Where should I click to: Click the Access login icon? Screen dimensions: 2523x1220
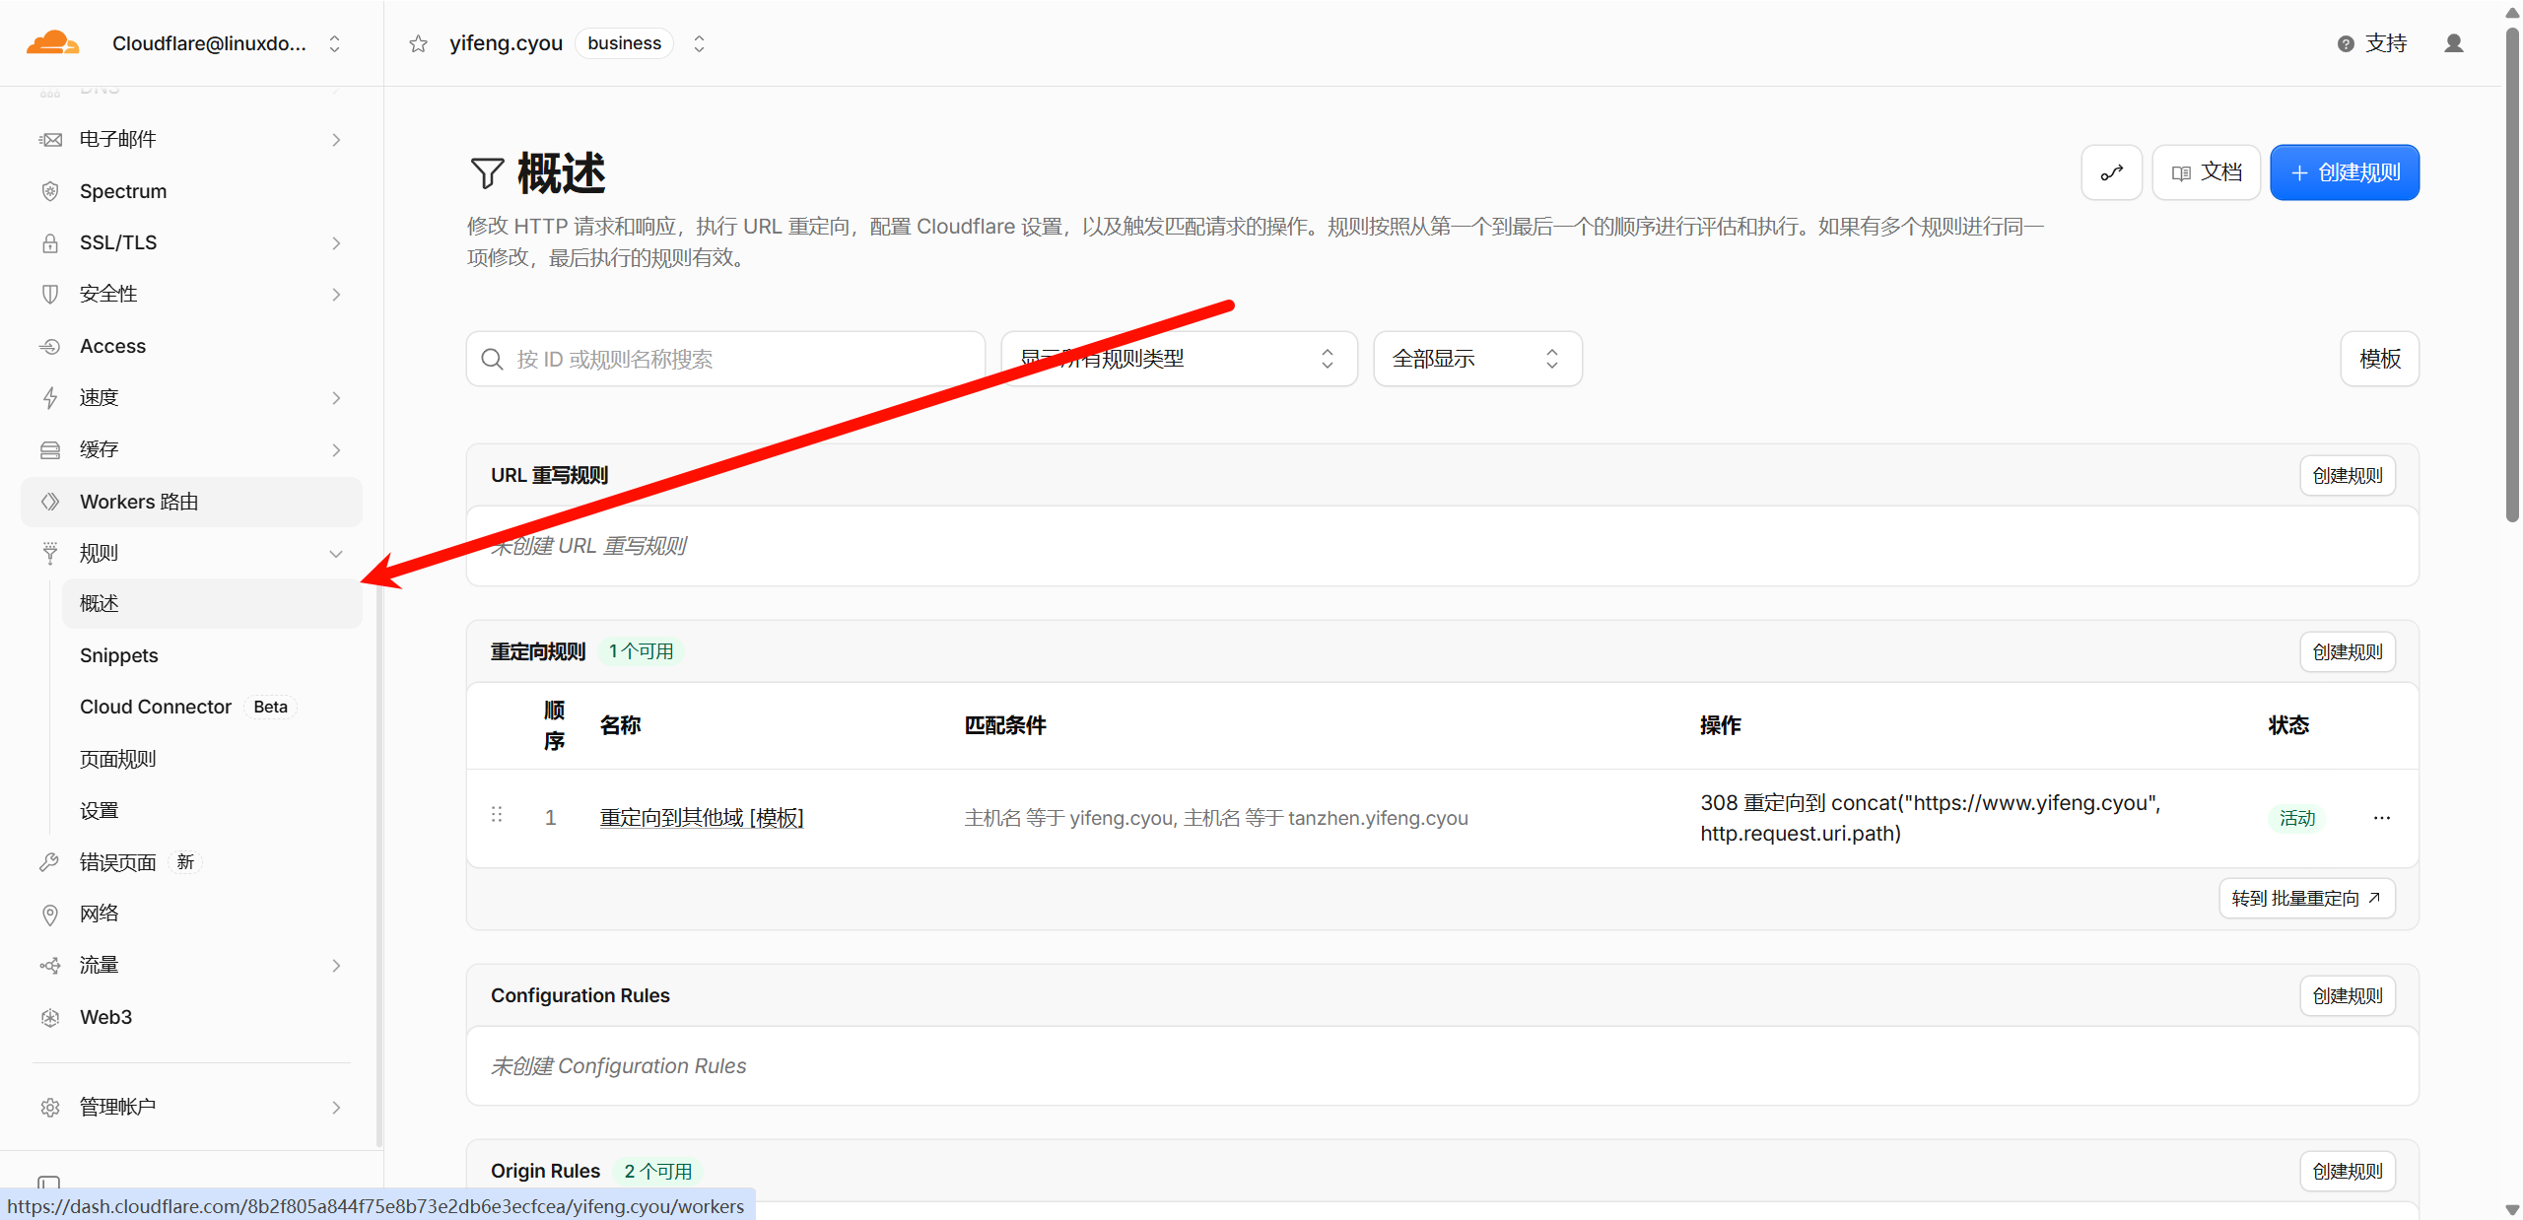(50, 346)
